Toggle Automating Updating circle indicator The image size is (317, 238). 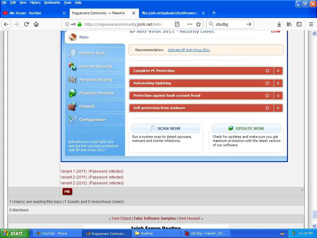click(267, 83)
